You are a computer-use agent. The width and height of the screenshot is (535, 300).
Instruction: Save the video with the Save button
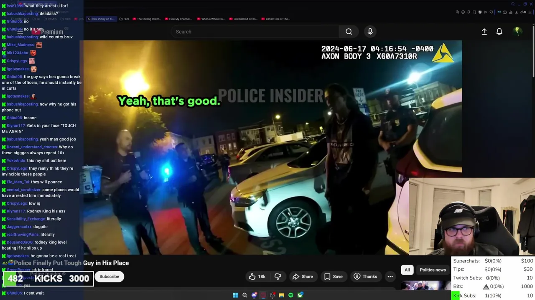point(333,277)
